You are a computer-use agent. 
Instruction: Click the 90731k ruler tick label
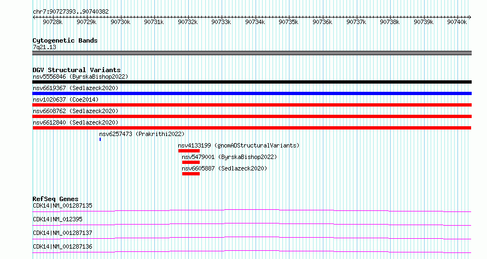click(x=154, y=22)
